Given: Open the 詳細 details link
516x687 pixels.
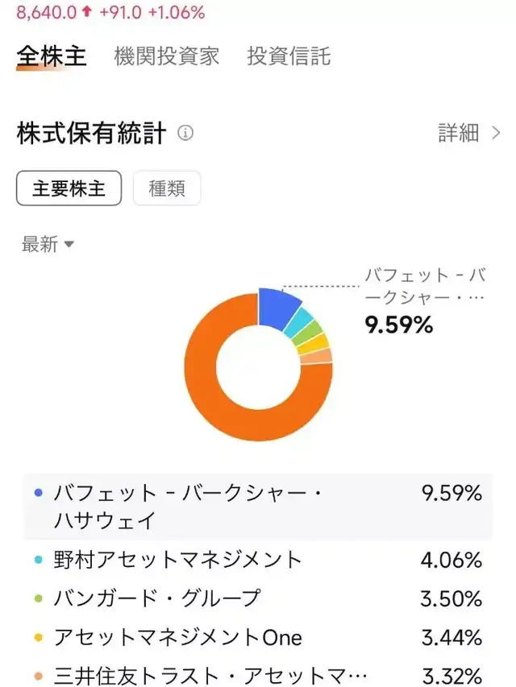Looking at the screenshot, I should [x=459, y=133].
